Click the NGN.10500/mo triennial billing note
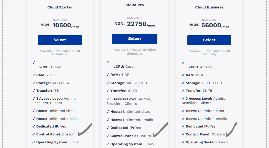This screenshot has height=148, width=269. (60, 52)
